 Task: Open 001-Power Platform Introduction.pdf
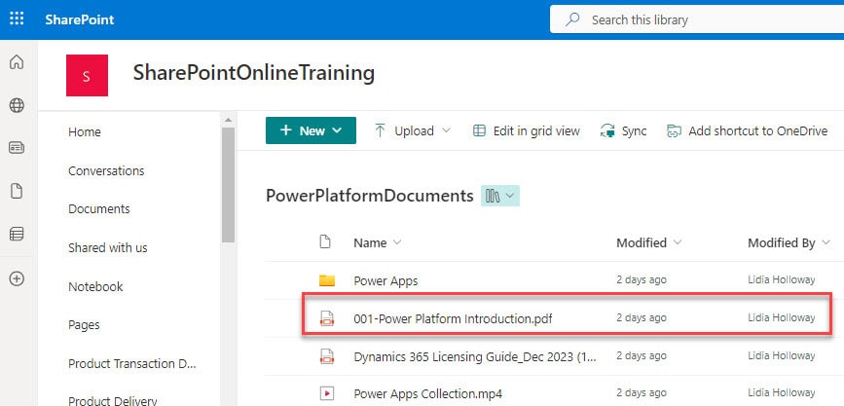click(453, 318)
